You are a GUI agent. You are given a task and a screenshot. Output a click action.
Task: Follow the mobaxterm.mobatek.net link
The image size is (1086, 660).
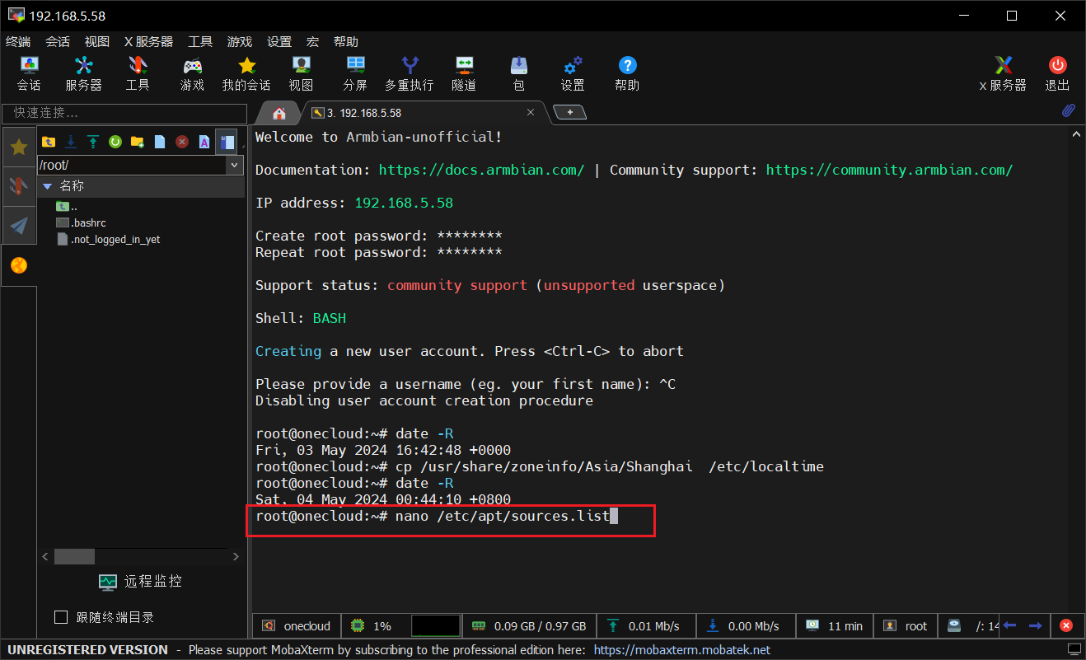pos(682,649)
